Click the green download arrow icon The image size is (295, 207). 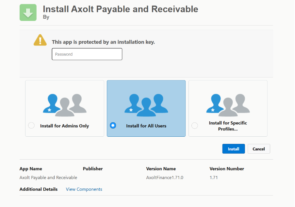click(28, 12)
